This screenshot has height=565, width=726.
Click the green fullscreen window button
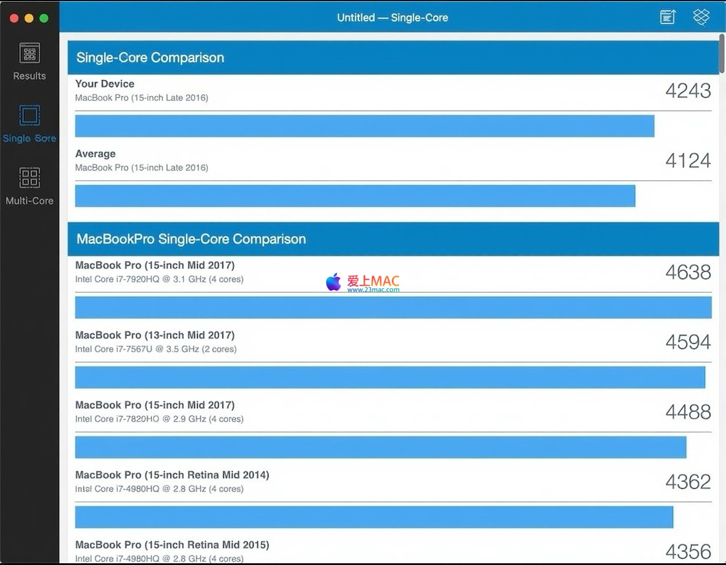click(x=44, y=18)
